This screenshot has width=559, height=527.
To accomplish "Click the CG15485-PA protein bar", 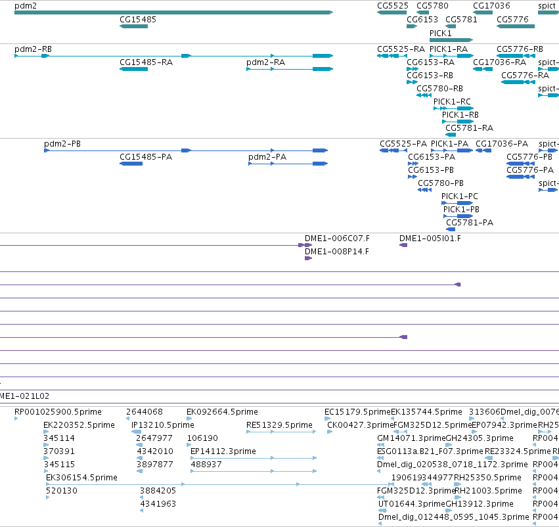I will tap(131, 164).
